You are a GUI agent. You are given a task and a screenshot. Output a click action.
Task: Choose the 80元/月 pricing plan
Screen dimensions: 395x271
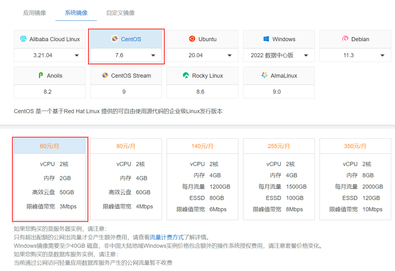126,146
